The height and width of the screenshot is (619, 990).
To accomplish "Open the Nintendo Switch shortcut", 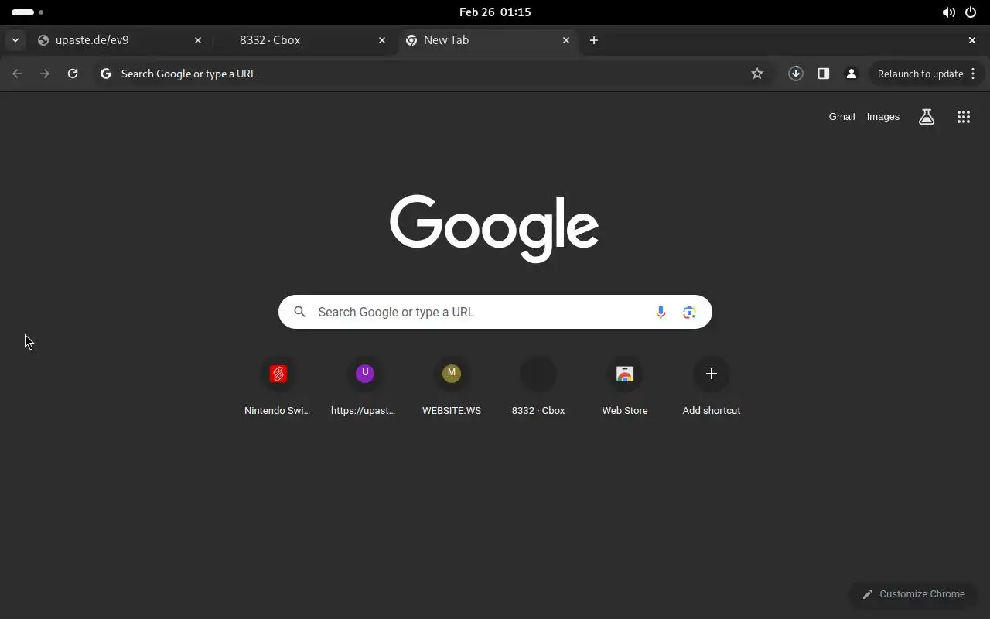I will pyautogui.click(x=278, y=387).
